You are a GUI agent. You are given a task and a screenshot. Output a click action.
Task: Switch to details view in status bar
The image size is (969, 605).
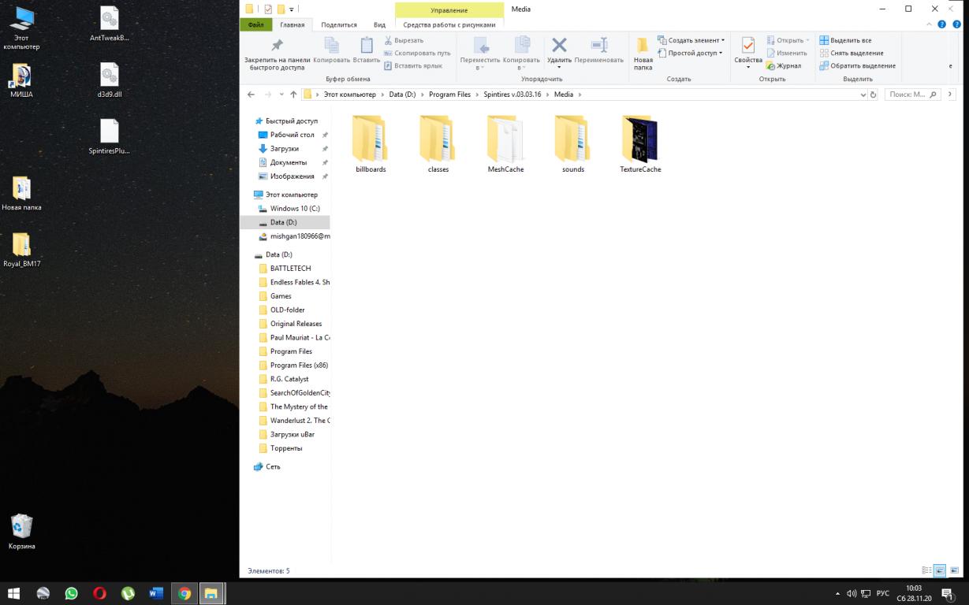[x=926, y=570]
